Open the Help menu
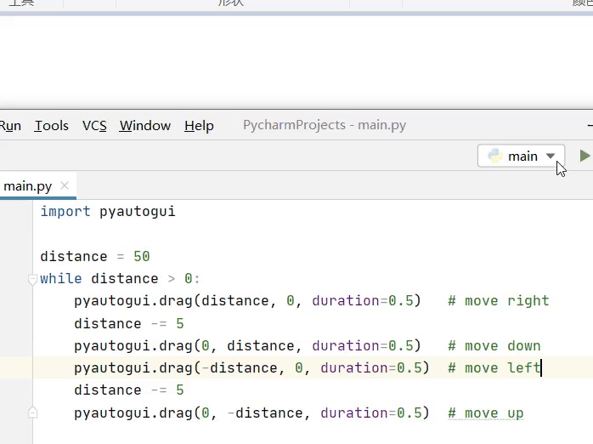Screen dimensions: 593x444 coord(199,126)
